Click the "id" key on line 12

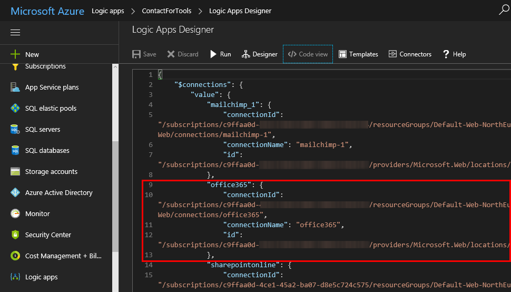coord(231,235)
